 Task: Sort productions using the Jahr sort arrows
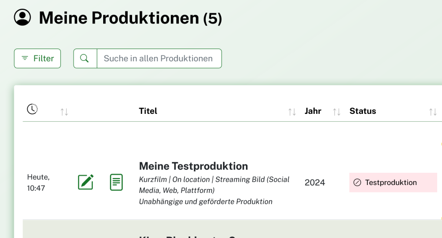[x=336, y=112]
